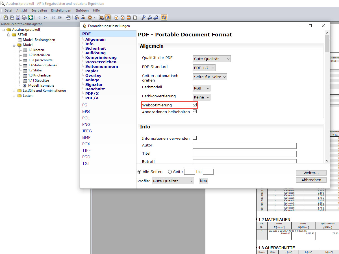Open the Farbmodell dropdown
Screen dimensions: 339x254
coord(201,88)
